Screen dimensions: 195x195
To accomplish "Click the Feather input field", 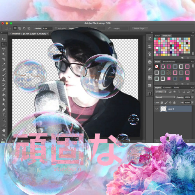I will 48,28.
